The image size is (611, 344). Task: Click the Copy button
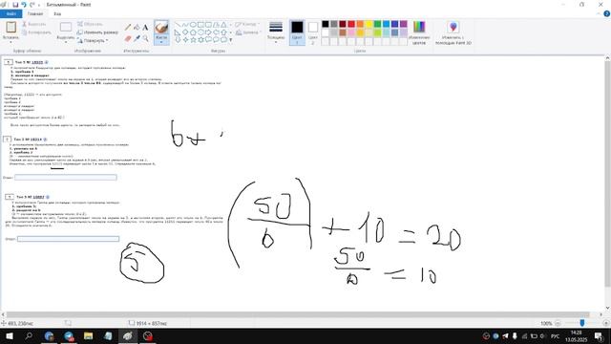pyautogui.click(x=36, y=32)
